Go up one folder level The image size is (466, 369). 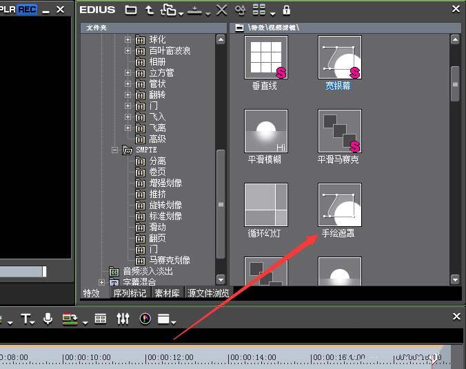click(x=150, y=10)
